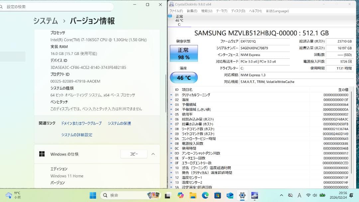This screenshot has width=359, height=202.
Task: Launch Outlook from the taskbar
Action: pos(229,195)
